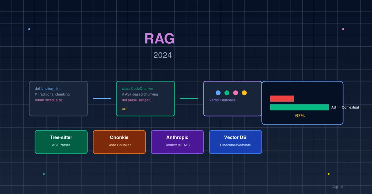Click the 'def parse_ast(self):' line

point(137,100)
